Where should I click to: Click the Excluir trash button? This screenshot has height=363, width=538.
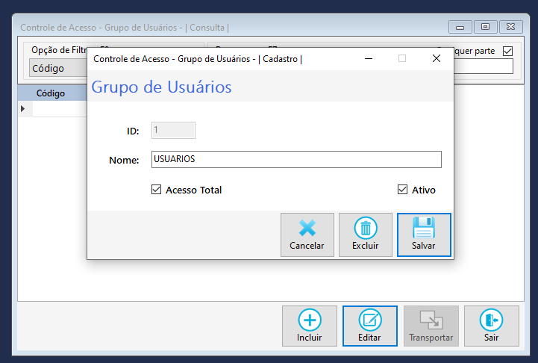coord(366,235)
